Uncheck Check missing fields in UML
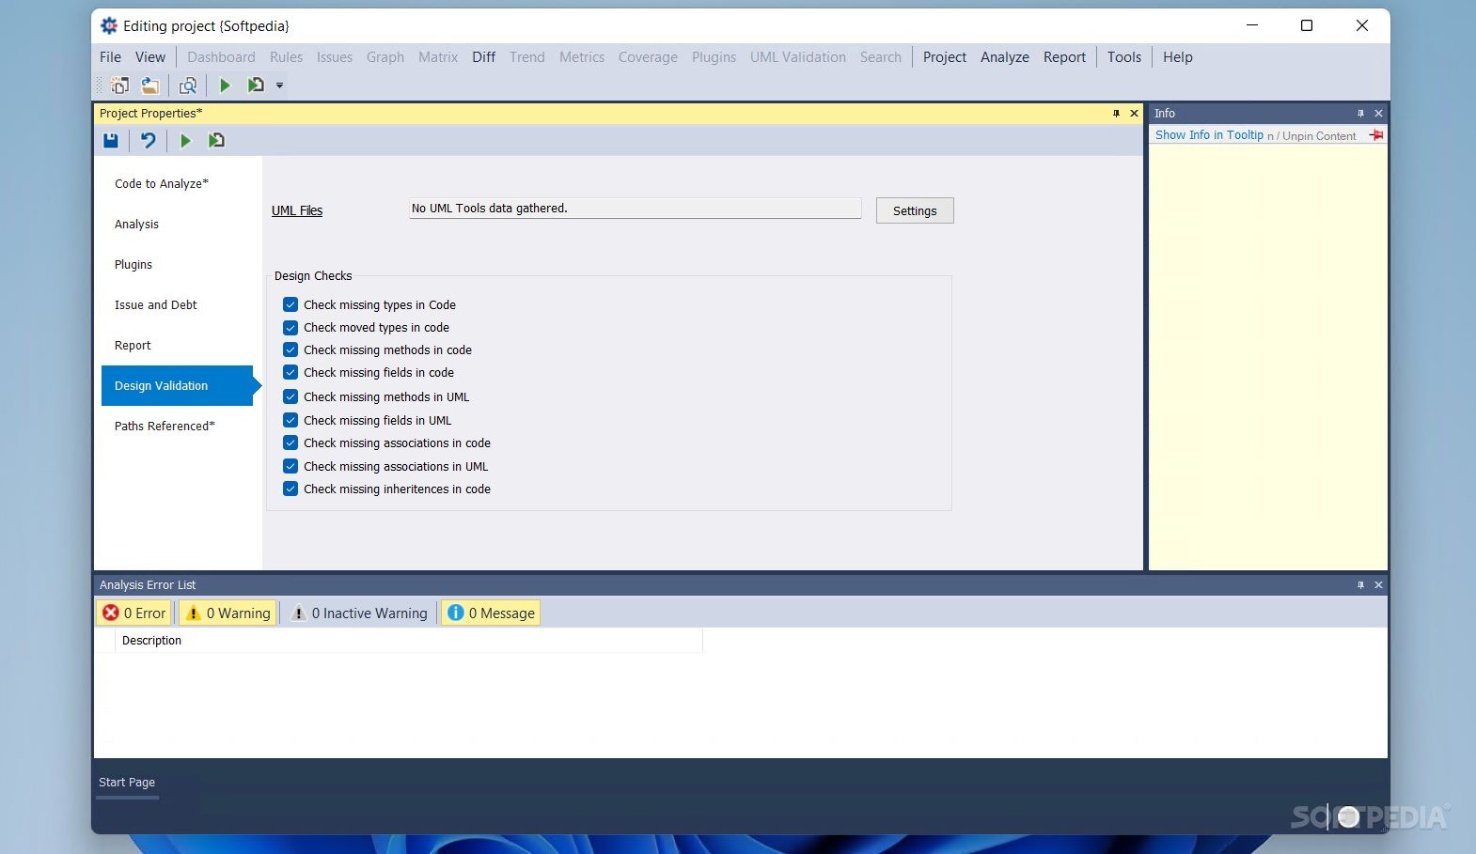Image resolution: width=1476 pixels, height=854 pixels. (x=290, y=420)
